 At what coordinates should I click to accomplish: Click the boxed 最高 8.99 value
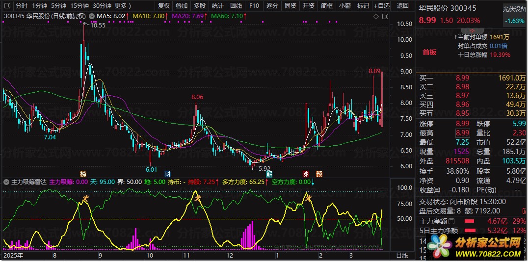click(463, 133)
